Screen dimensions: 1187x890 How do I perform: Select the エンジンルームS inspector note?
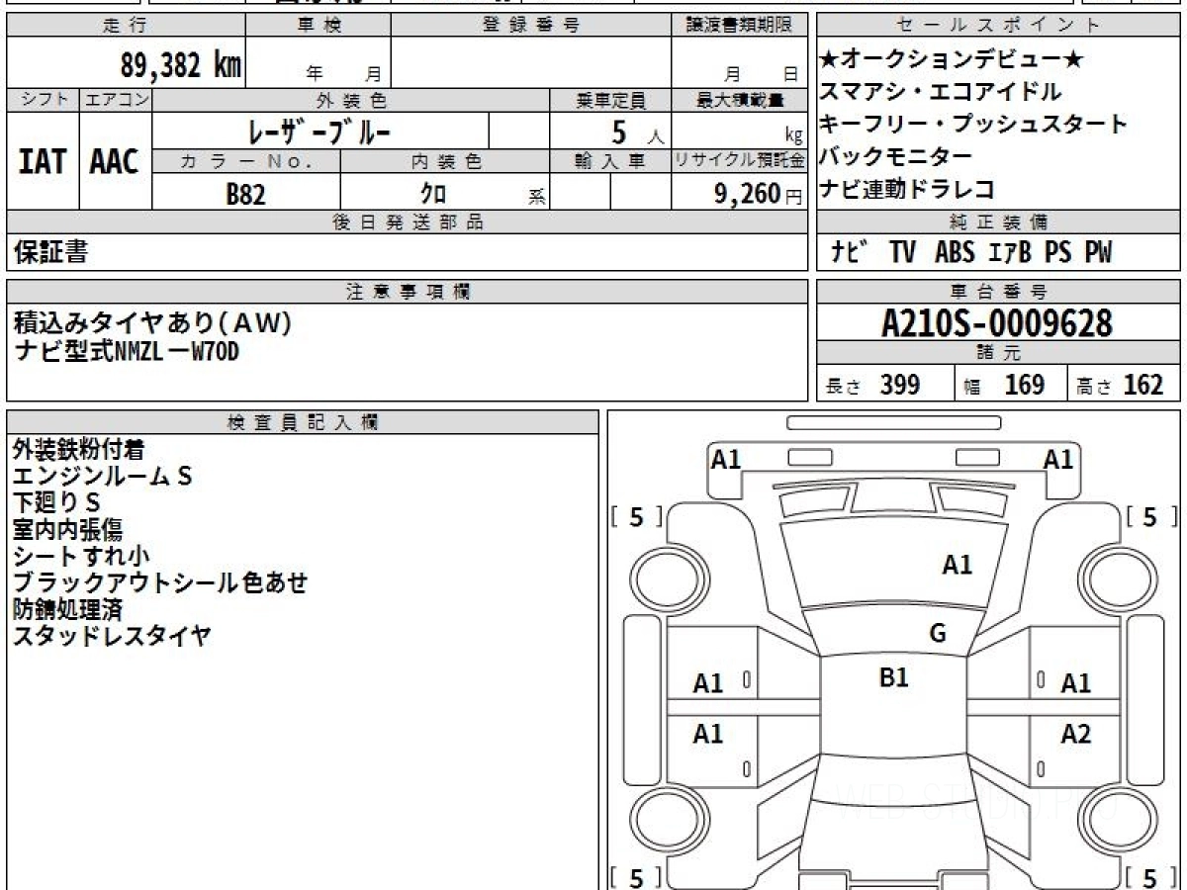102,477
